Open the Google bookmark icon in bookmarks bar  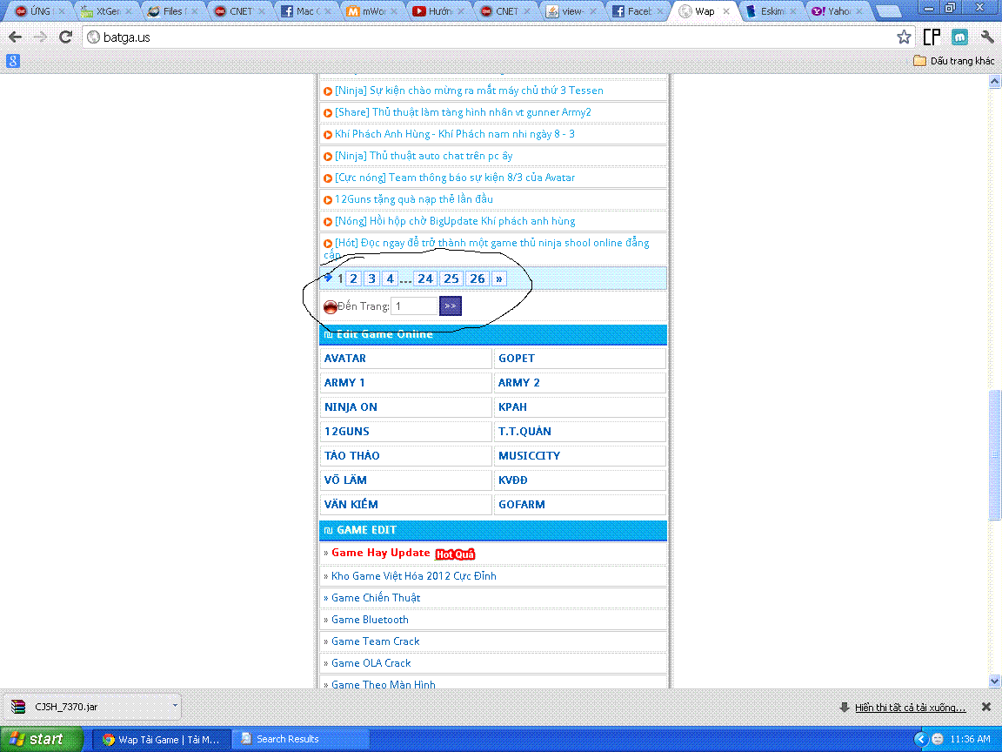click(13, 61)
